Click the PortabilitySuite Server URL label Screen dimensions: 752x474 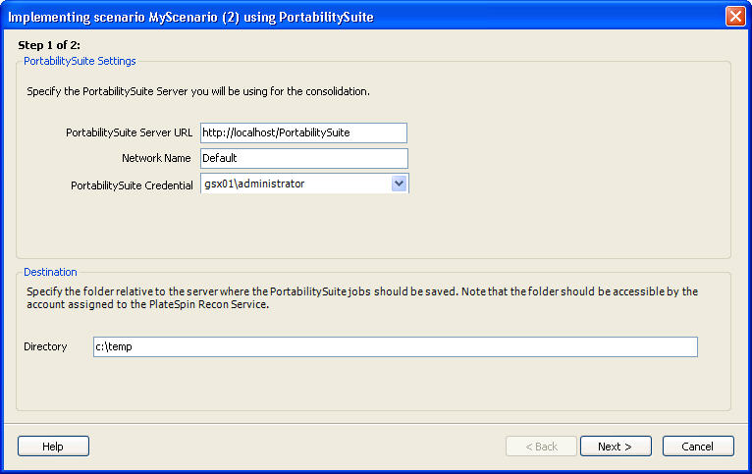point(129,132)
